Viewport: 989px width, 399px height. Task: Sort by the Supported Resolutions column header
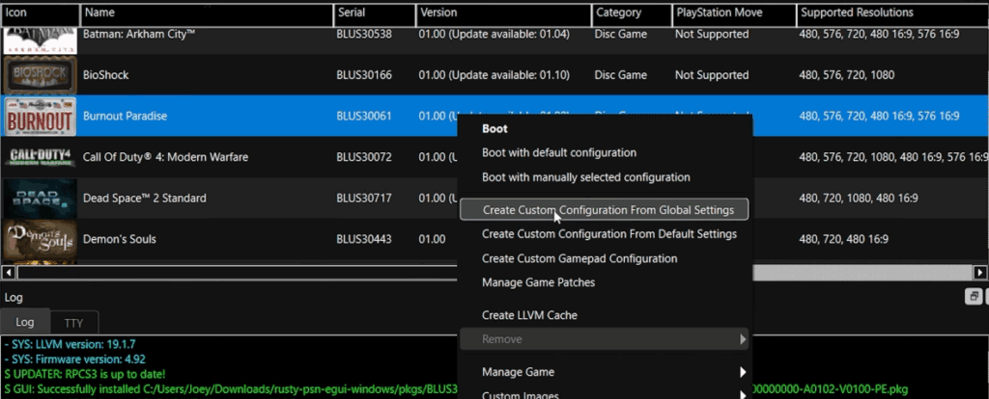[892, 13]
